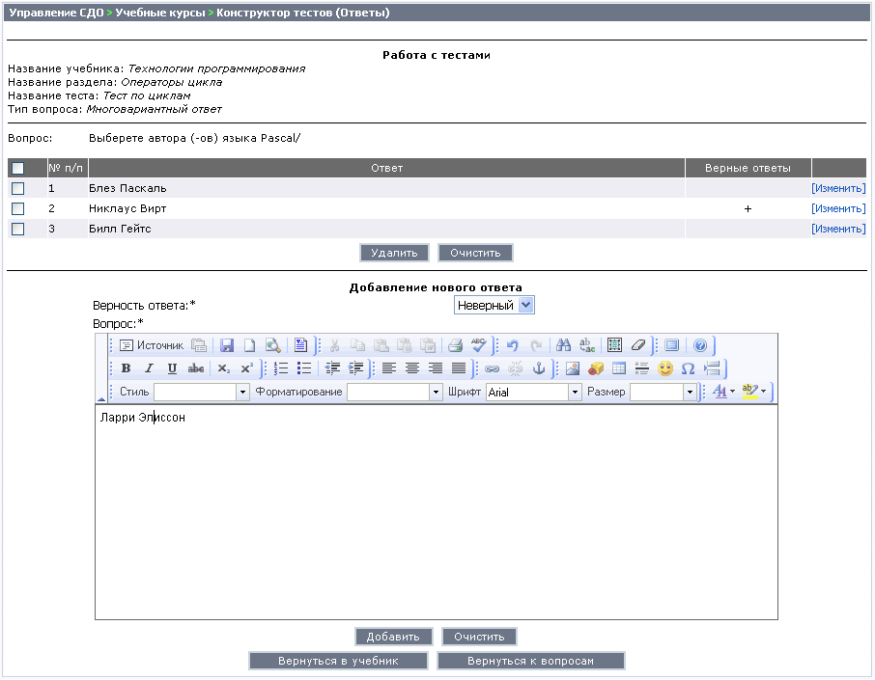Toggle Bold formatting
875x680 pixels.
(126, 368)
